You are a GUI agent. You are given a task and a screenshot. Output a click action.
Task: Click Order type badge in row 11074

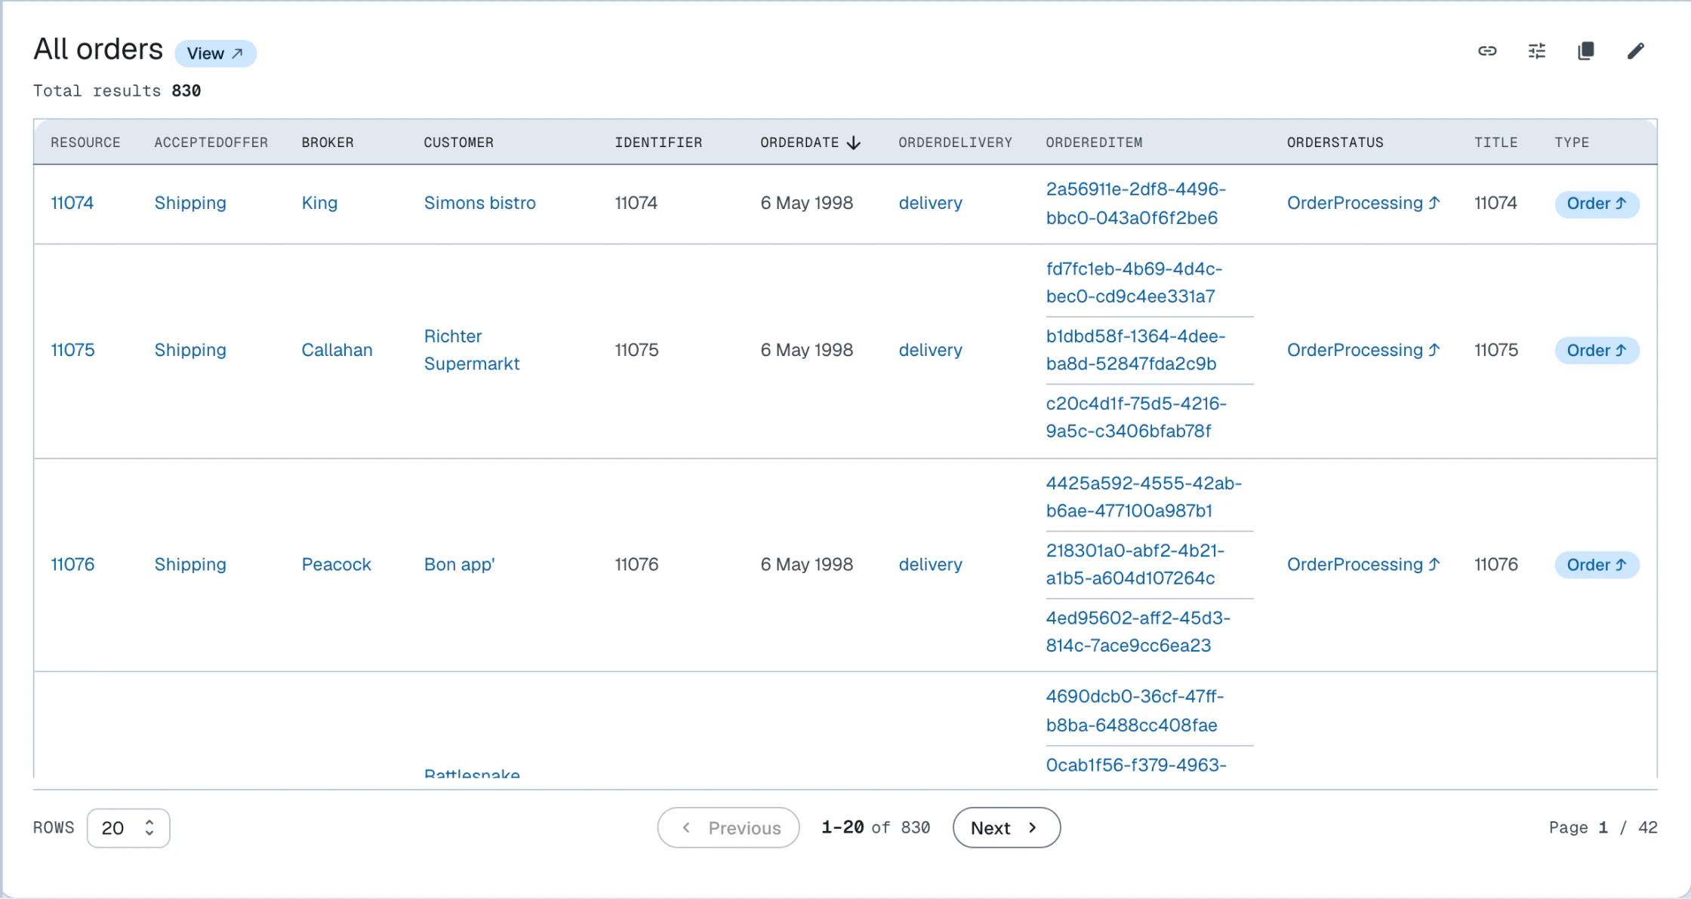(1597, 204)
